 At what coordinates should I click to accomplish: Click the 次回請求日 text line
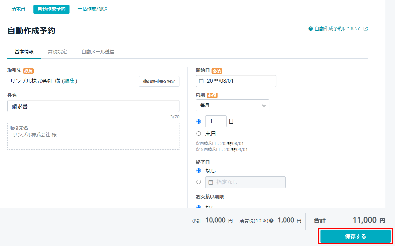click(x=220, y=144)
